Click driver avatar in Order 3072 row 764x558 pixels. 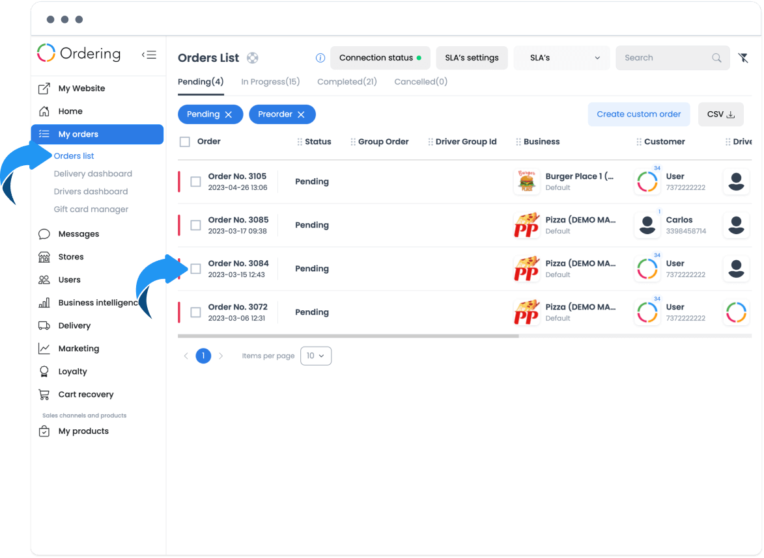pyautogui.click(x=736, y=312)
